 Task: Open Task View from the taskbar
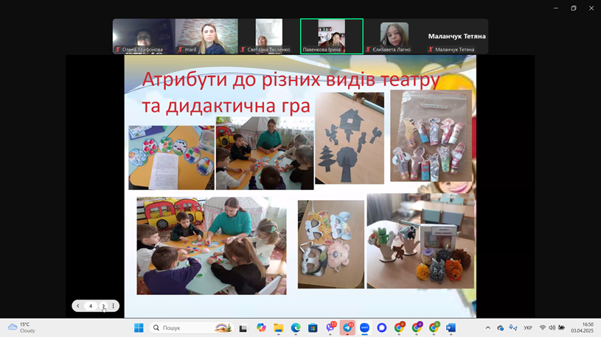pyautogui.click(x=243, y=328)
